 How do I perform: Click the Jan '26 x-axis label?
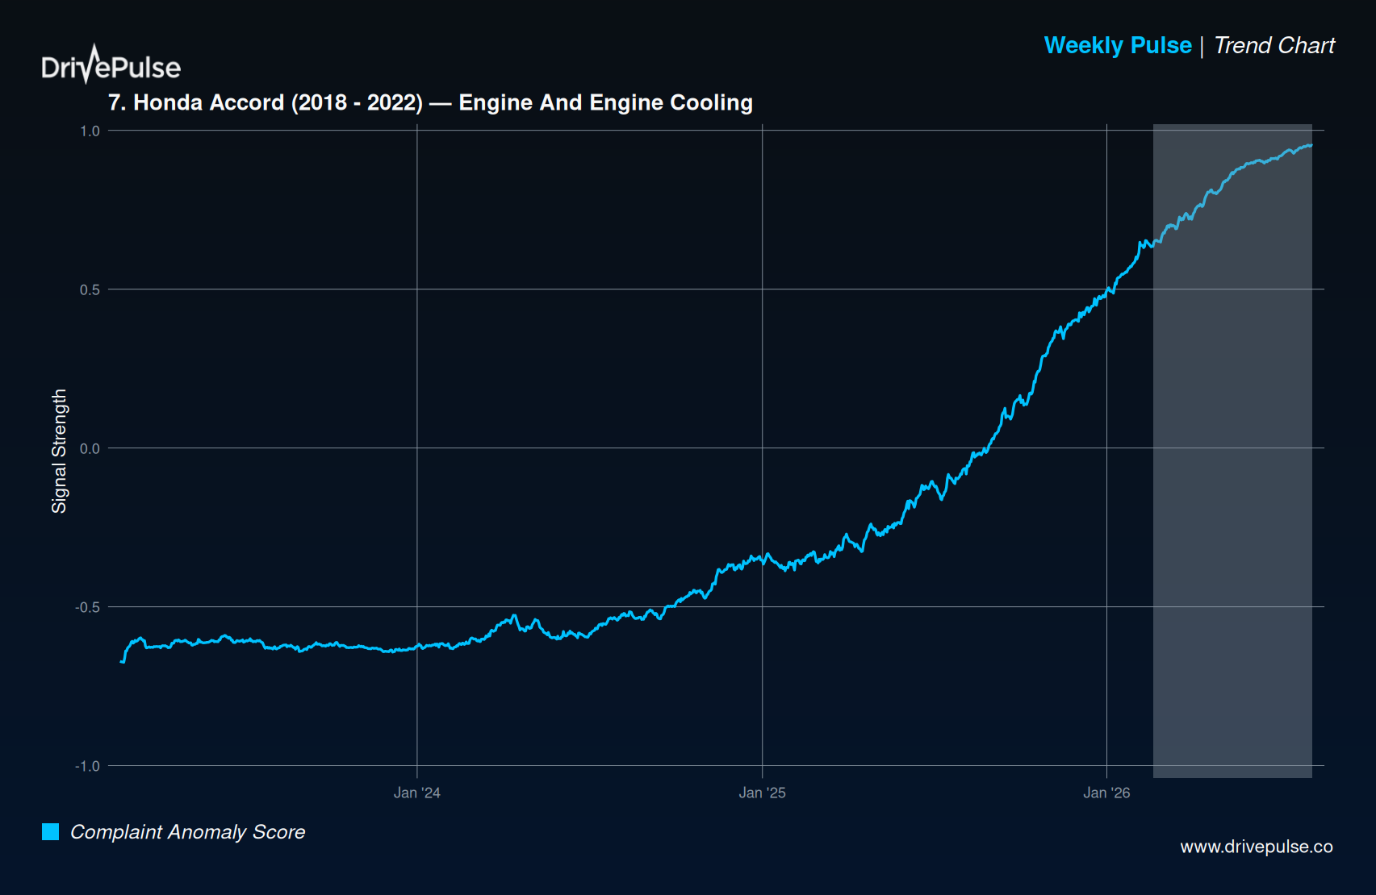[1106, 793]
